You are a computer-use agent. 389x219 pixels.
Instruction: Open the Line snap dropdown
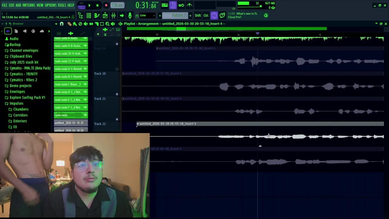click(x=148, y=16)
